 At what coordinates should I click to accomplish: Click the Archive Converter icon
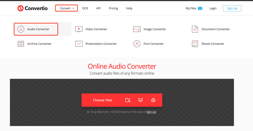point(21,44)
